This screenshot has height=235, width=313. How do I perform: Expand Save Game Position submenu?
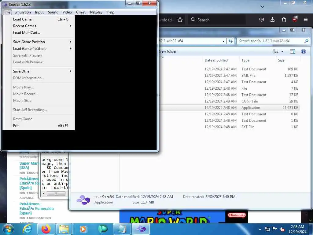pos(39,42)
